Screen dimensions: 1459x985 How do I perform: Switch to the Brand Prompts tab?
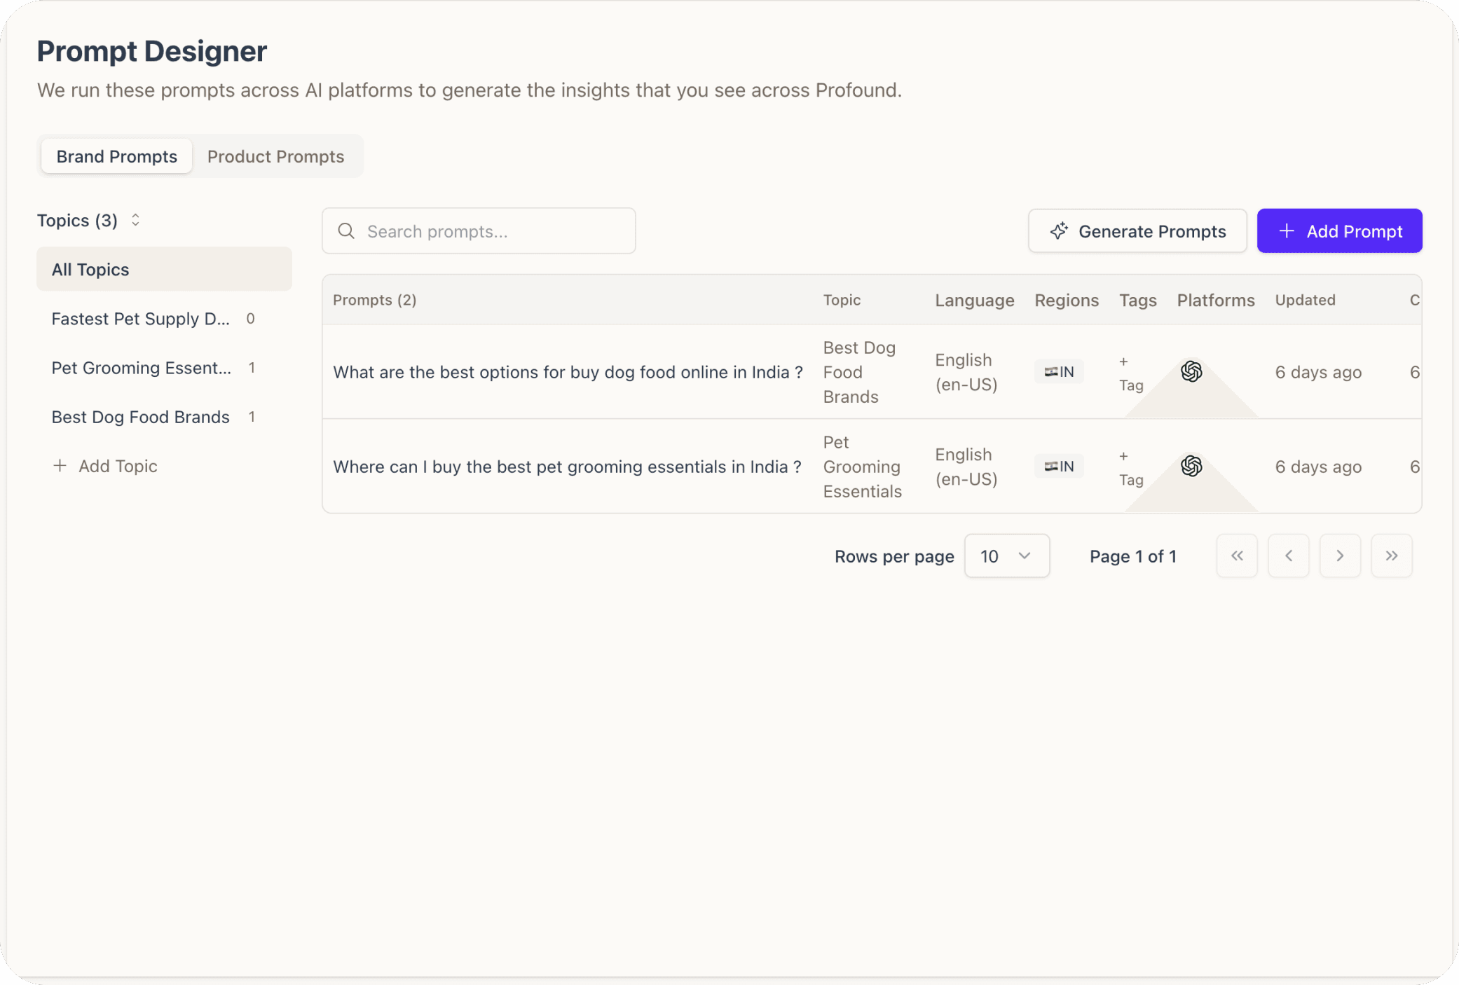click(116, 156)
